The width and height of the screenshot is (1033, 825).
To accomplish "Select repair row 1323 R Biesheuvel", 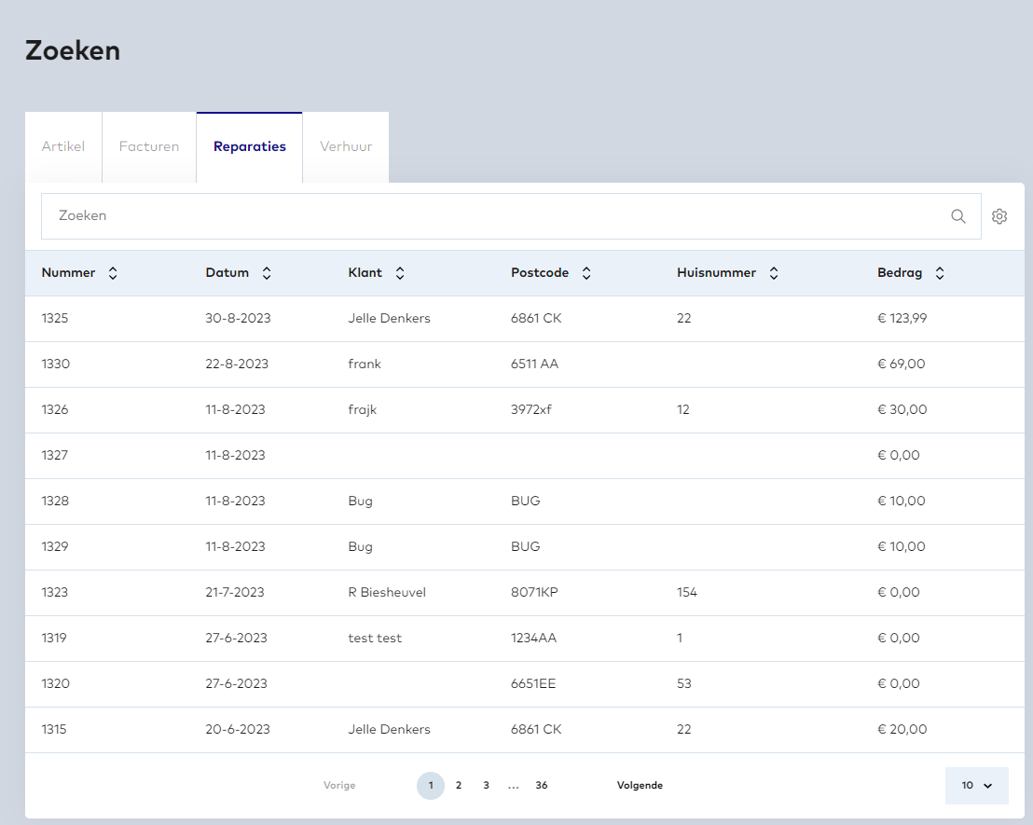I will pyautogui.click(x=387, y=593).
